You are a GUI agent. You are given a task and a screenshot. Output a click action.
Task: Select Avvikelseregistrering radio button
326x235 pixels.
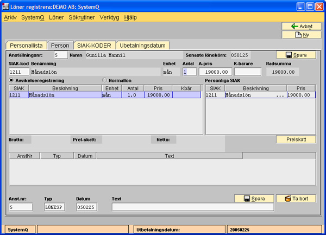(12, 80)
